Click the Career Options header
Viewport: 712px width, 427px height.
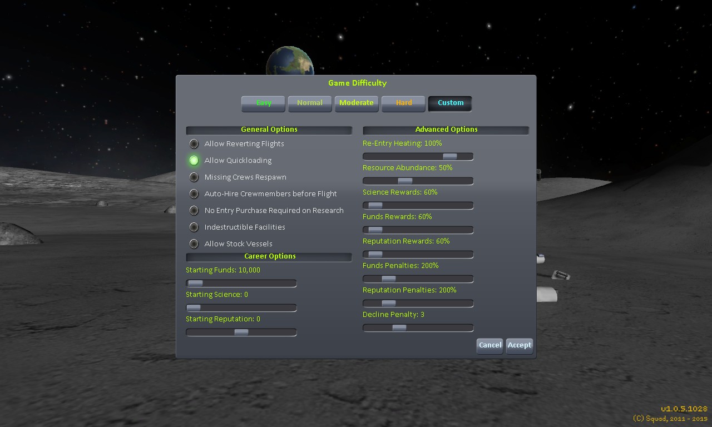(x=269, y=256)
